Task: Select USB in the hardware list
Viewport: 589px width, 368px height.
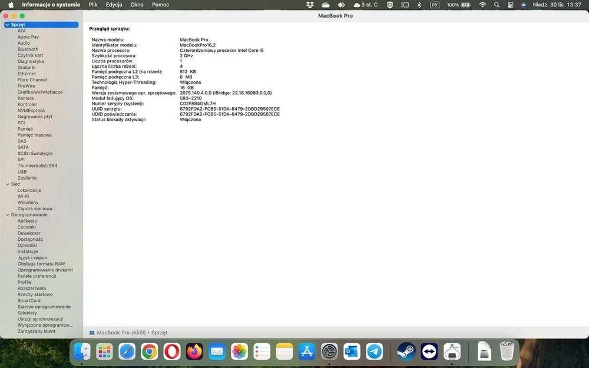Action: (x=22, y=172)
